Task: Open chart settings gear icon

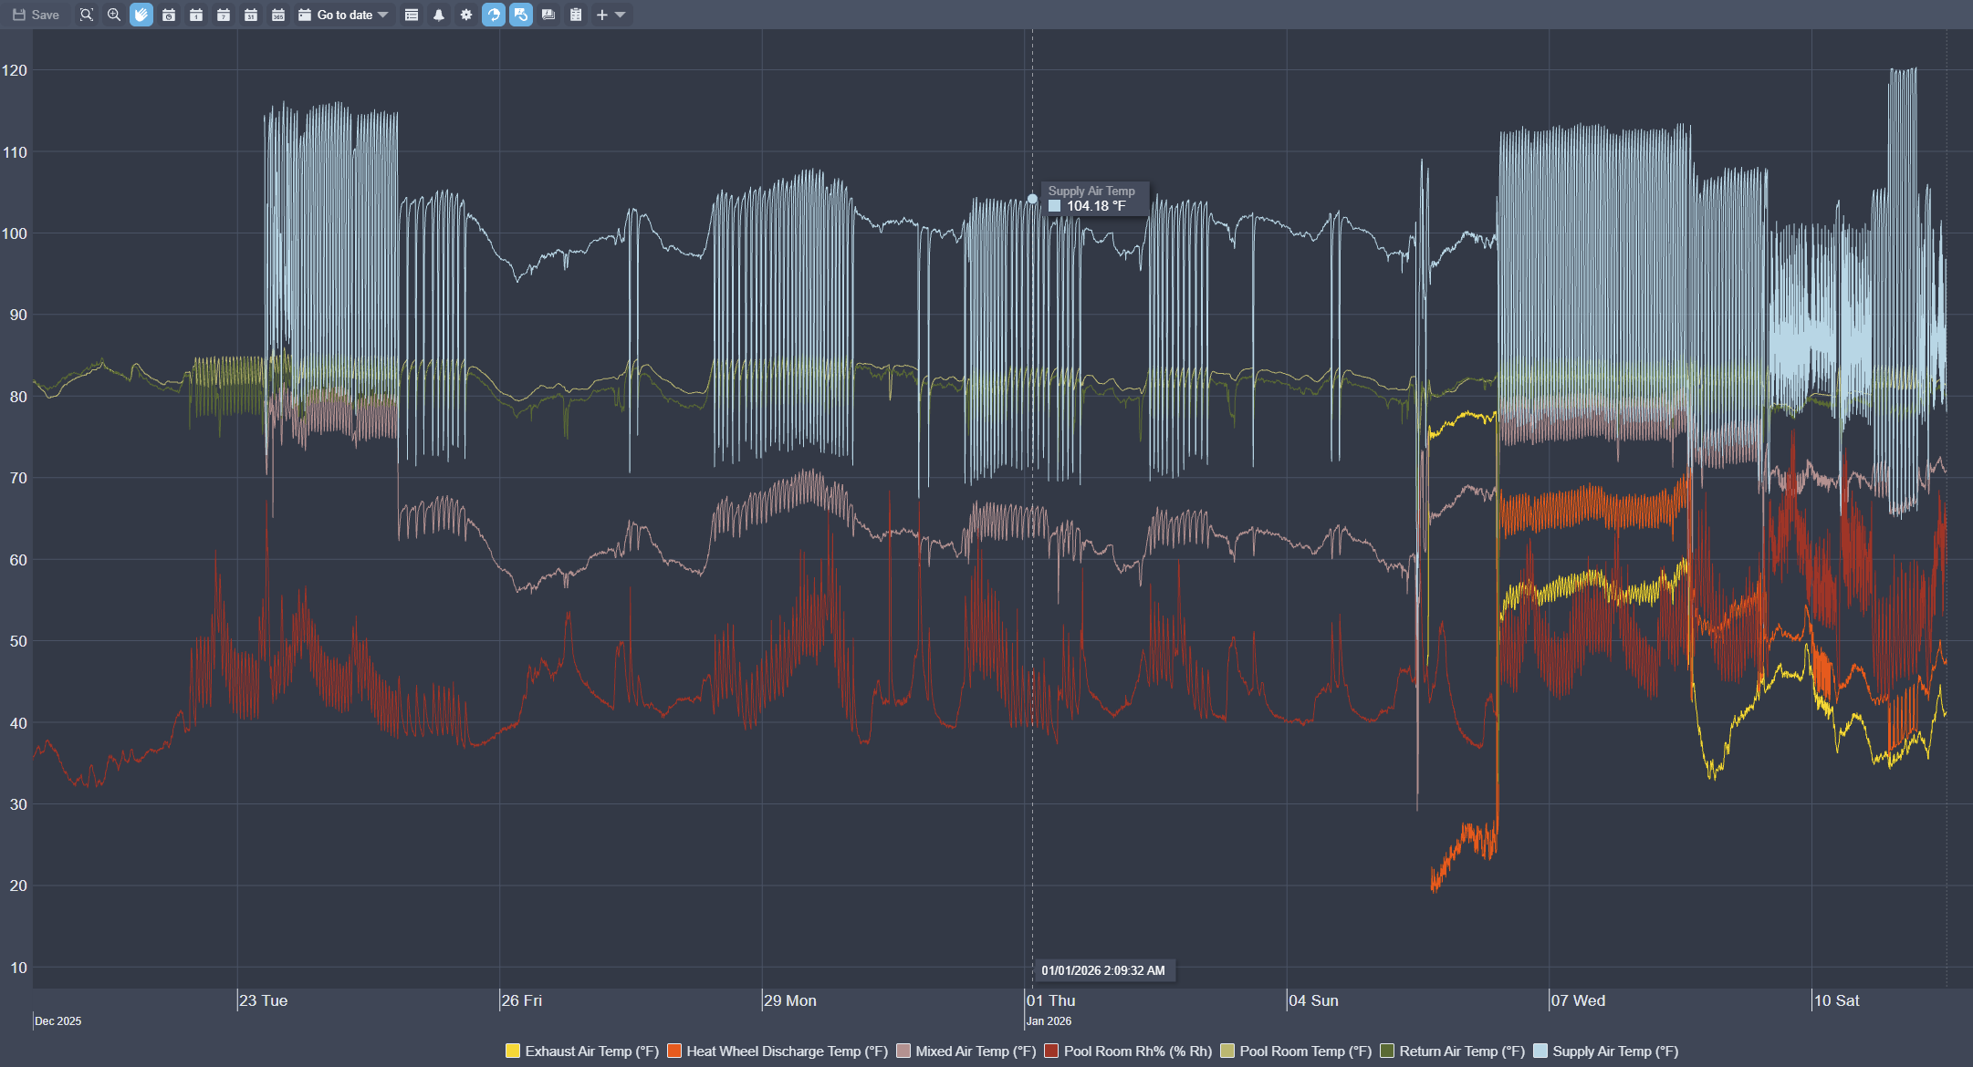Action: [466, 15]
